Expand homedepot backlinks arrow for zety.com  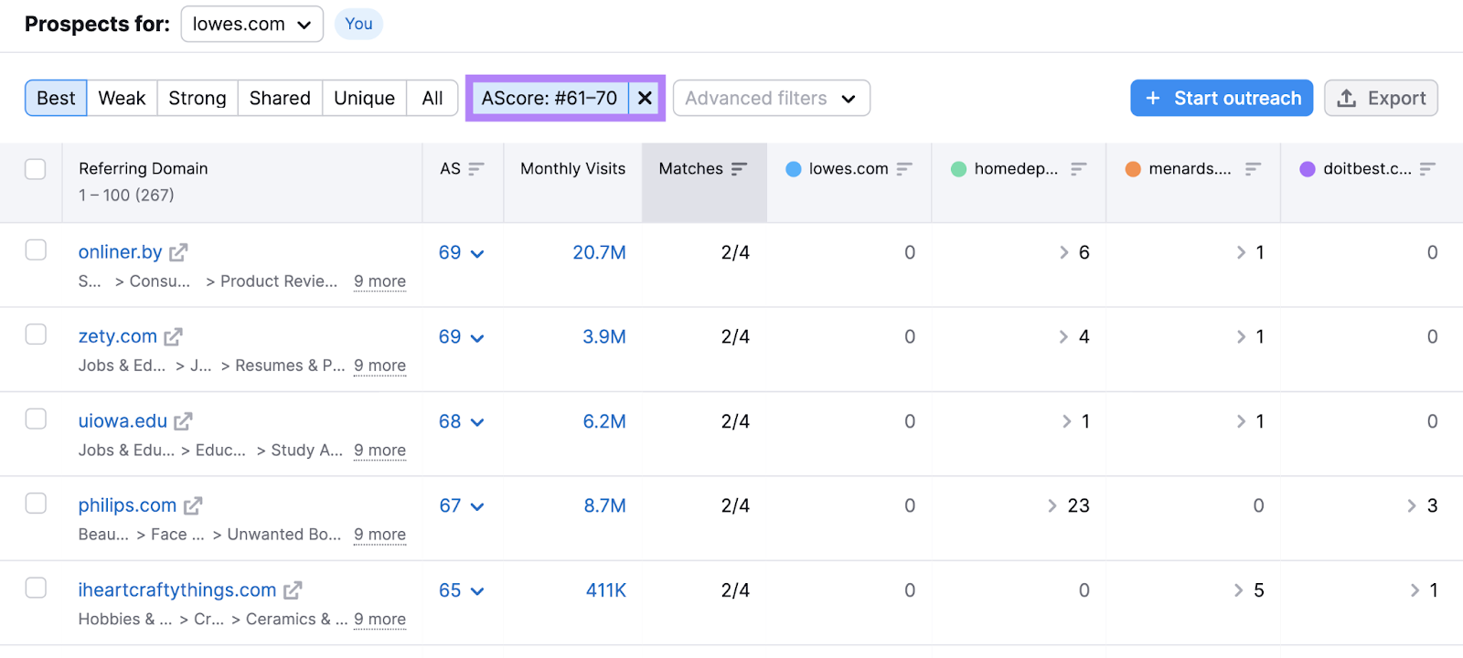(1064, 337)
